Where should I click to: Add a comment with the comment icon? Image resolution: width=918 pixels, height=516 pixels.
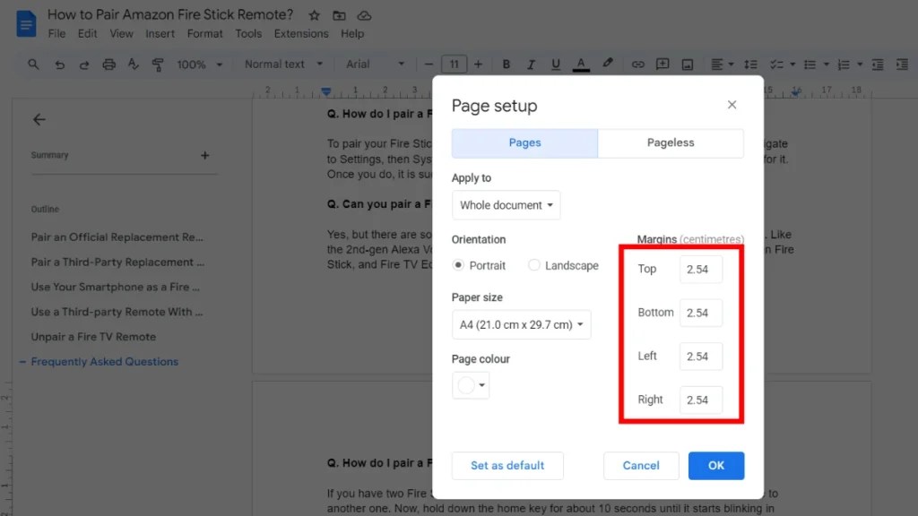[661, 64]
